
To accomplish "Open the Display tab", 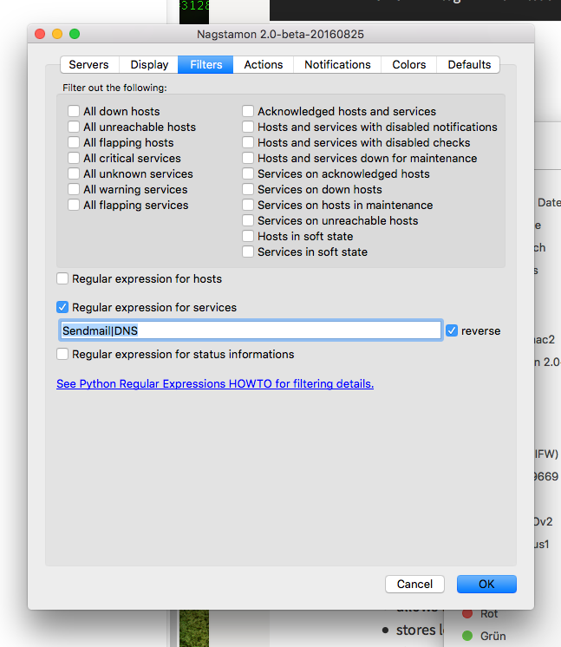I will (149, 64).
